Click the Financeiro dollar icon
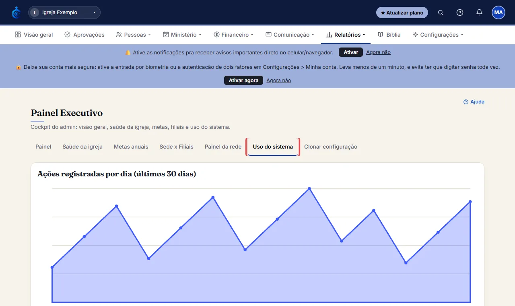 (x=216, y=35)
